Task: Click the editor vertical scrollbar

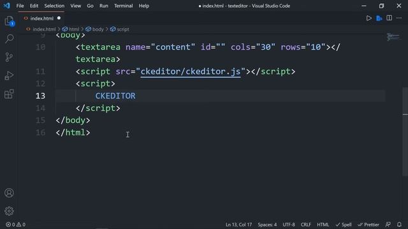Action: point(405,132)
